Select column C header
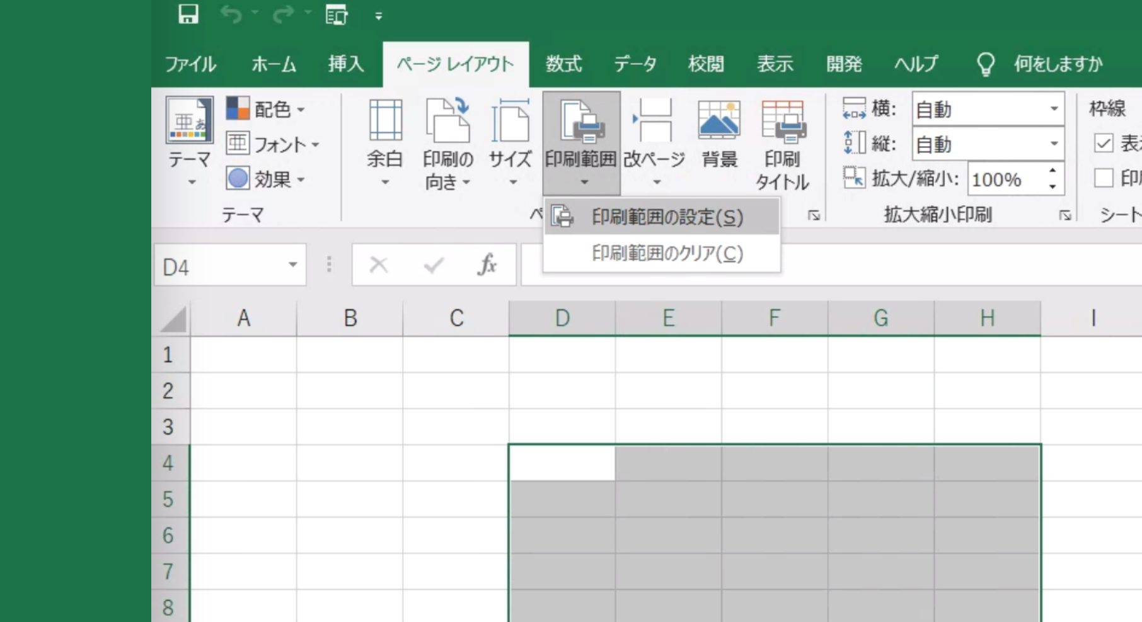The image size is (1142, 622). point(456,318)
